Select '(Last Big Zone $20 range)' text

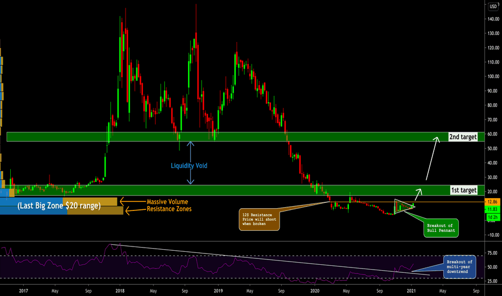click(59, 206)
